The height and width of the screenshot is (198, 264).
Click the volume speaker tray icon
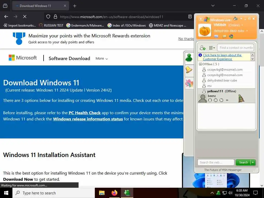230,193
